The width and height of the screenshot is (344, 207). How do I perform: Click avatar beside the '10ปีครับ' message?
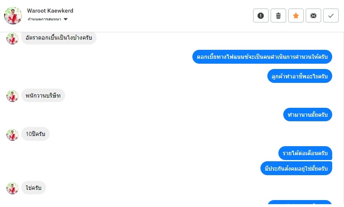[12, 134]
